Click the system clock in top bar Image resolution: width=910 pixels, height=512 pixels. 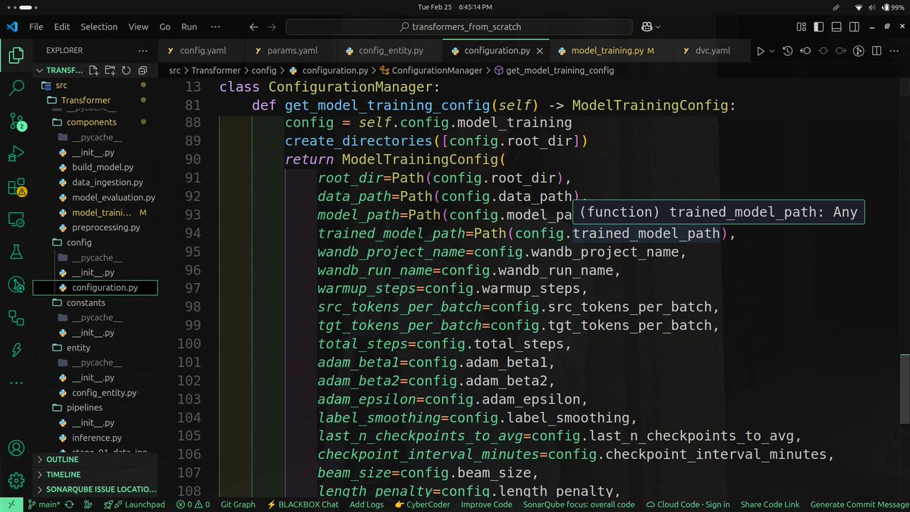tap(455, 7)
